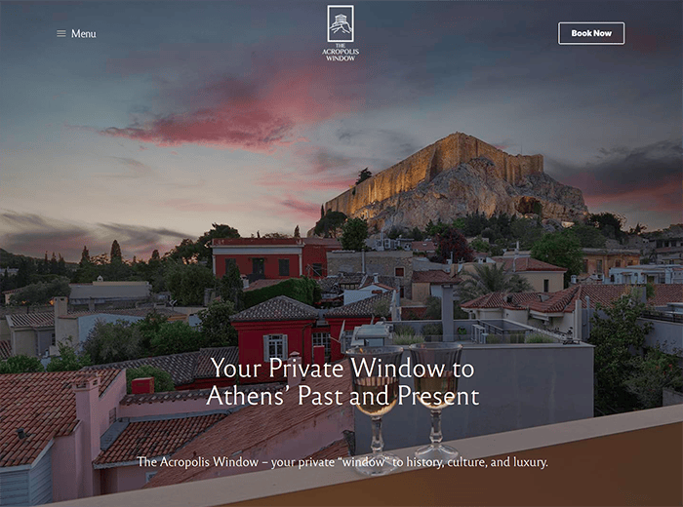Click the large red neoclassical building
The height and width of the screenshot is (507, 683).
[x=270, y=257]
